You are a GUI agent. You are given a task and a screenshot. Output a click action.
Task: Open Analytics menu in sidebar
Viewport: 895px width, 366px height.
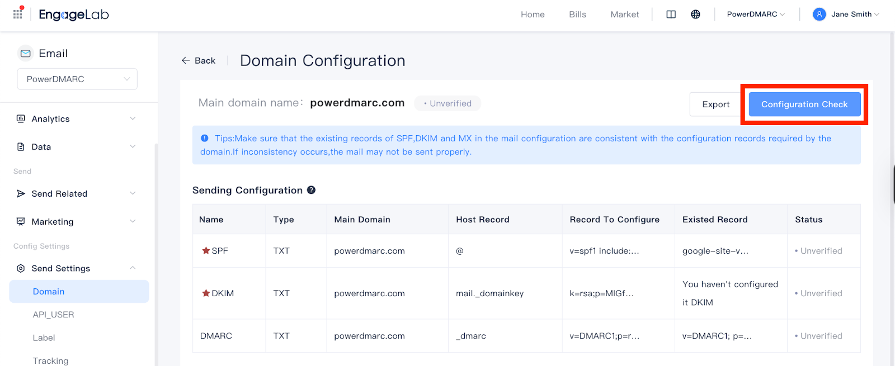point(77,118)
